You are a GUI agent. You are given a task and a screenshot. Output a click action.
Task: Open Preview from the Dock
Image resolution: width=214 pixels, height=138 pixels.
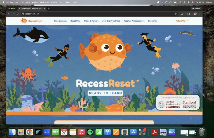pos(163,132)
